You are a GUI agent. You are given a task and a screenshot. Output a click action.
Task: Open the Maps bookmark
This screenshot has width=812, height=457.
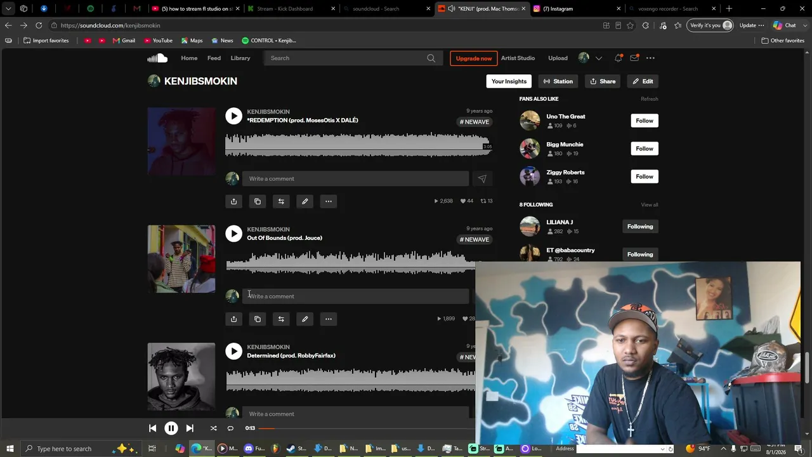pos(192,41)
